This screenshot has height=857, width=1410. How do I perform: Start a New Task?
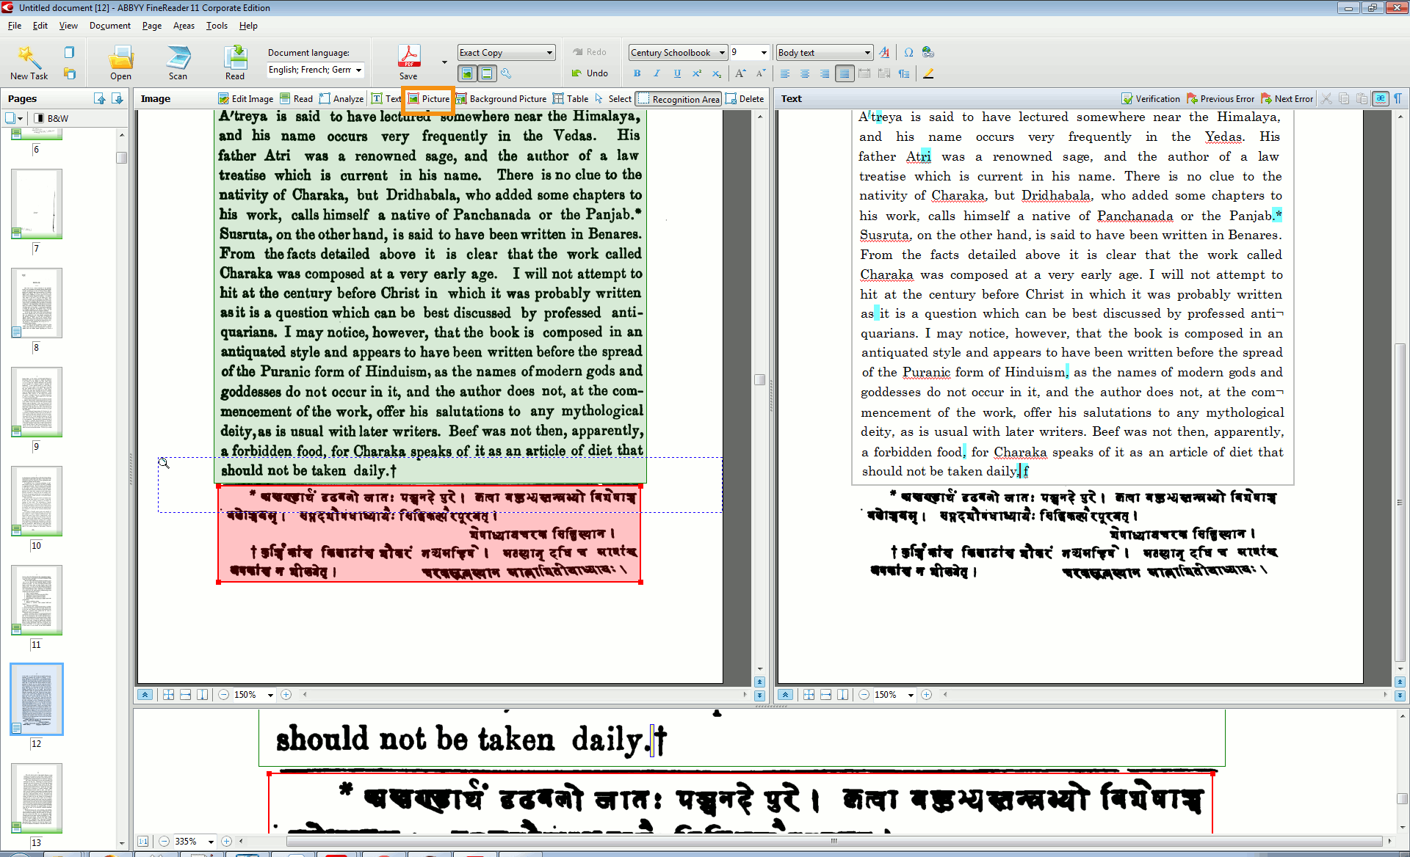pyautogui.click(x=29, y=62)
